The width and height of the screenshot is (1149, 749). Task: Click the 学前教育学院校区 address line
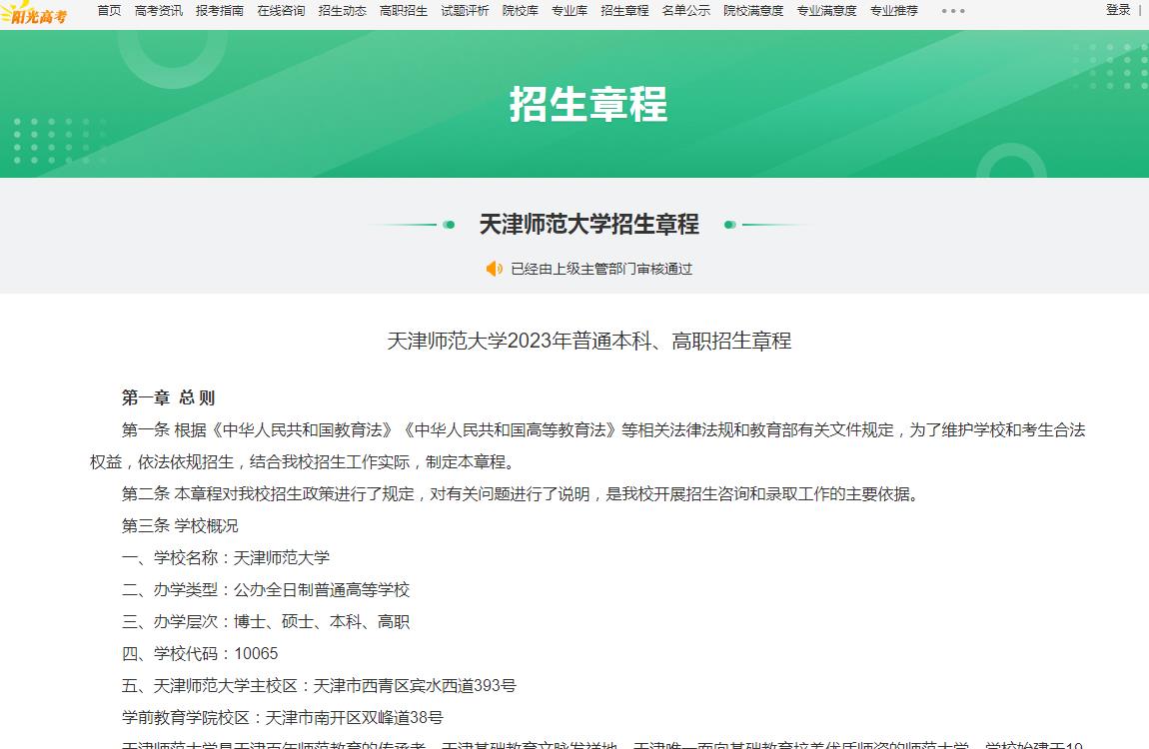(282, 717)
